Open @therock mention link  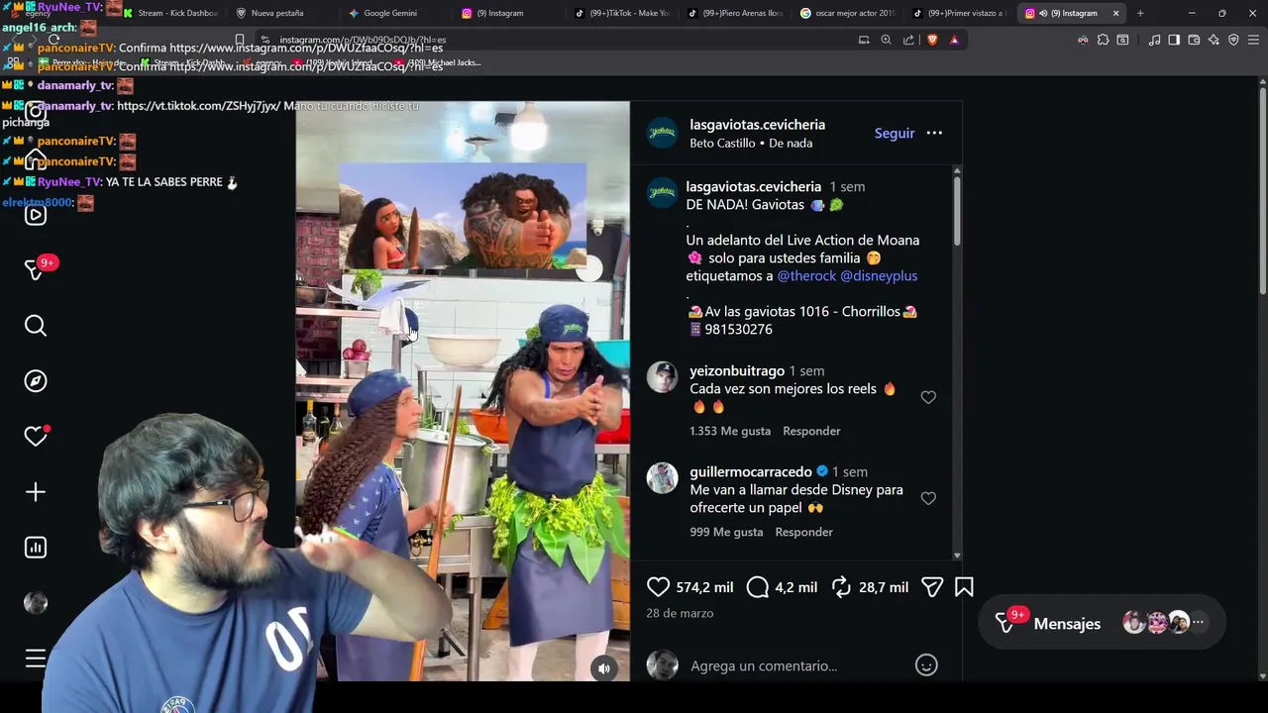806,275
